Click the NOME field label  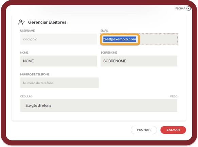point(24,53)
